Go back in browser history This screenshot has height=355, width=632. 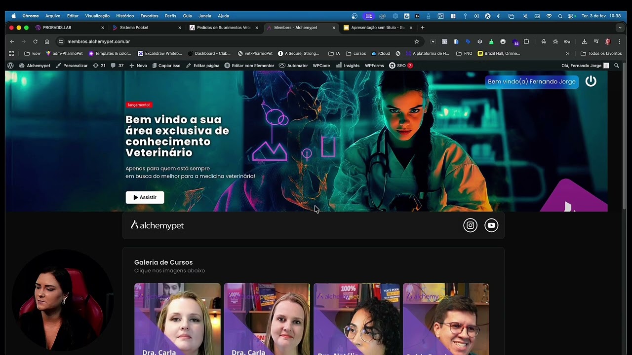pos(12,41)
